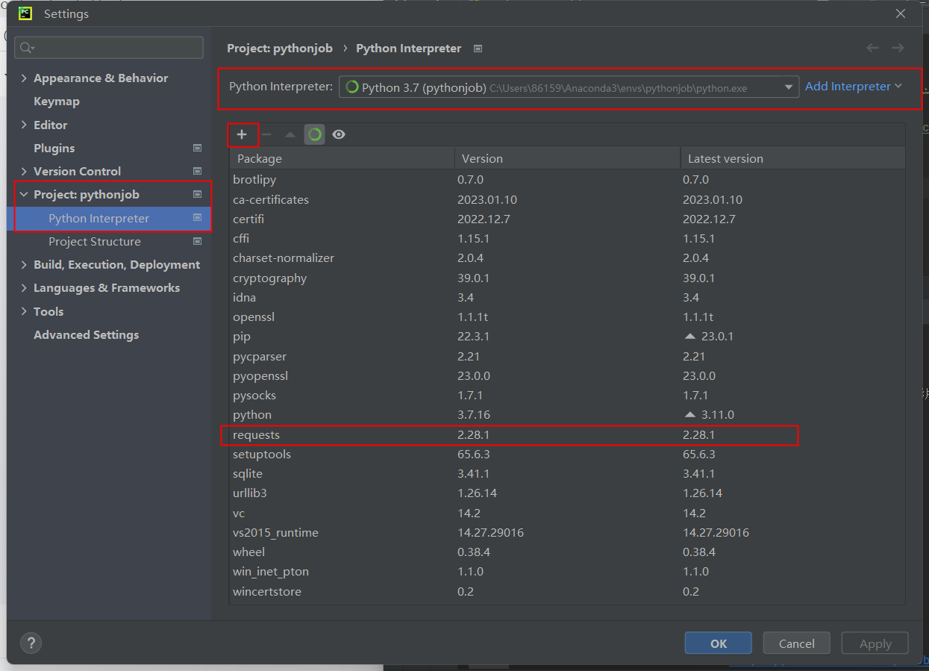Select the pip package row
Image resolution: width=929 pixels, height=671 pixels.
click(x=567, y=337)
